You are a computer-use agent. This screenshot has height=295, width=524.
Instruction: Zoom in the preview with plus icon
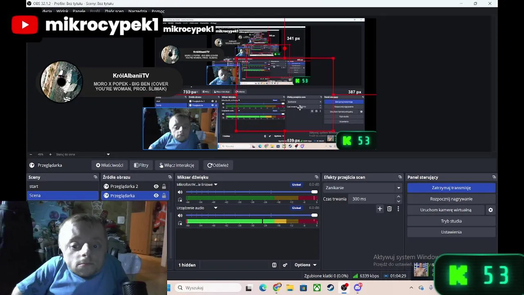point(50,154)
